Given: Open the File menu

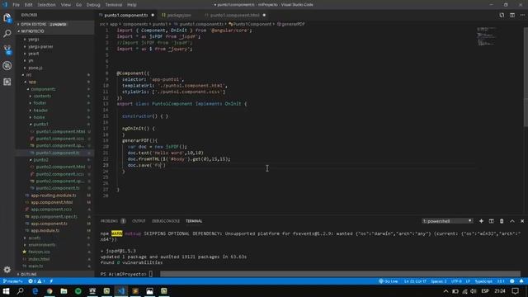Looking at the screenshot, I should coord(16,5).
